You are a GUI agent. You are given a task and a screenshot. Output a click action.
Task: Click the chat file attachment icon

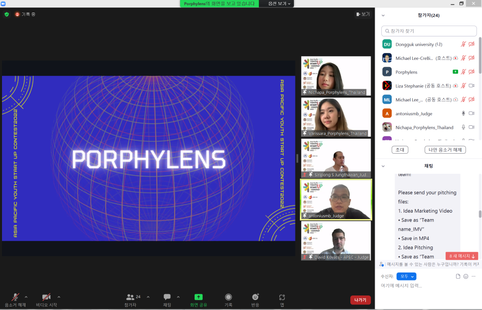[x=458, y=277]
